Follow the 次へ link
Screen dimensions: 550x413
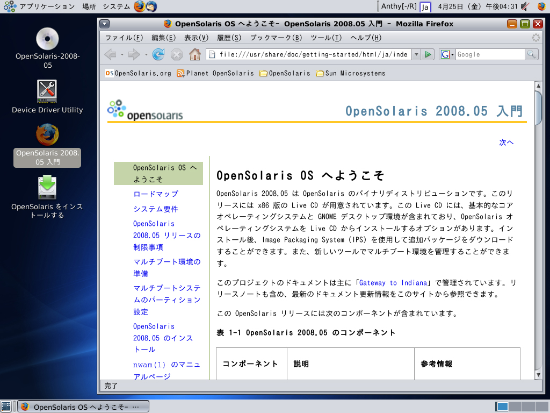(x=506, y=142)
